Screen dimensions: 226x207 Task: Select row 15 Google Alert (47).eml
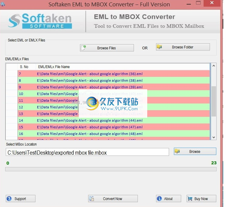(114, 127)
